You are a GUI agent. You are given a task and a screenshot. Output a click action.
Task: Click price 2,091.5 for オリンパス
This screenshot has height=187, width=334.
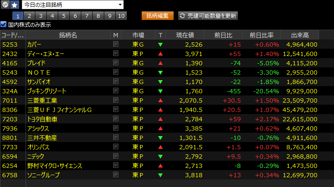click(x=191, y=147)
